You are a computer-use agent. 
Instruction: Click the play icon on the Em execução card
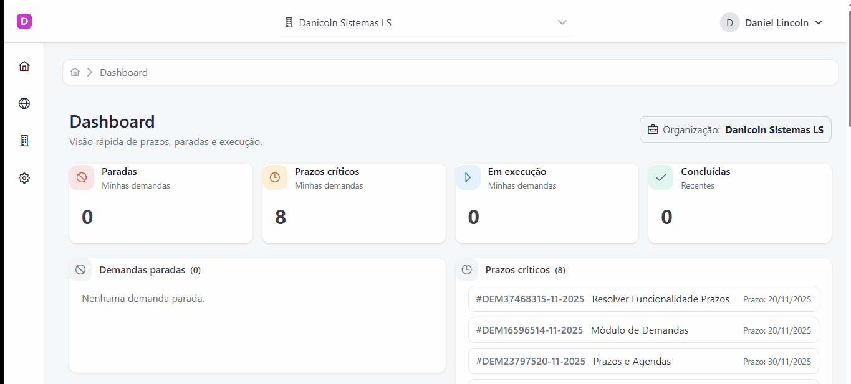468,177
